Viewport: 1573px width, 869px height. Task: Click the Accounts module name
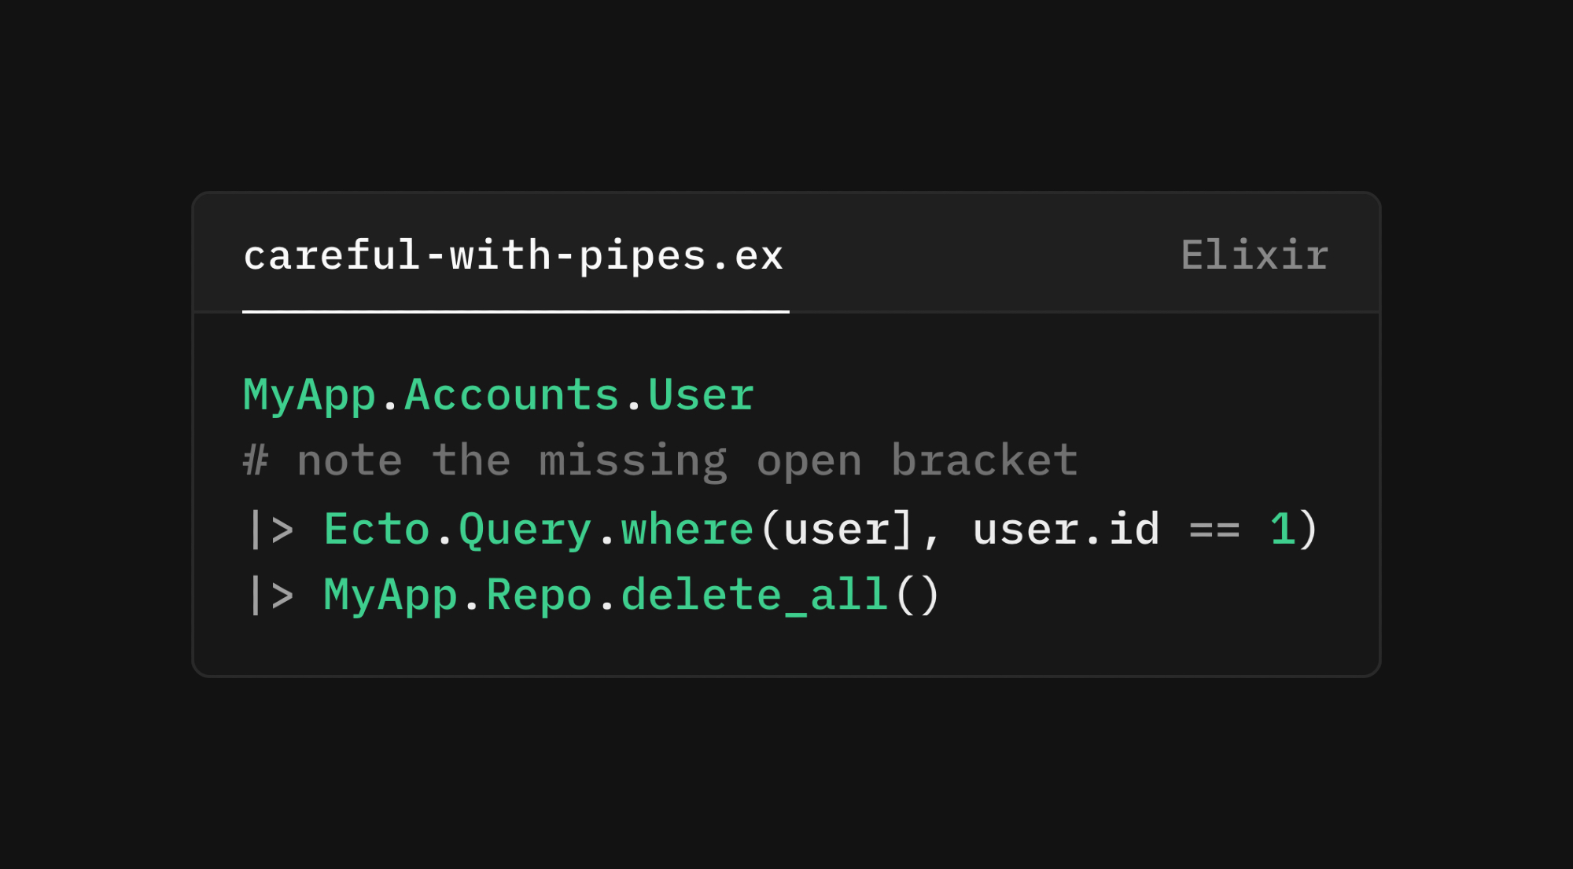[512, 395]
